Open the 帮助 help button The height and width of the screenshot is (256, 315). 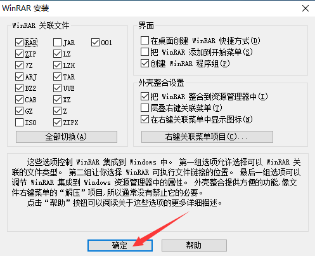click(x=194, y=245)
